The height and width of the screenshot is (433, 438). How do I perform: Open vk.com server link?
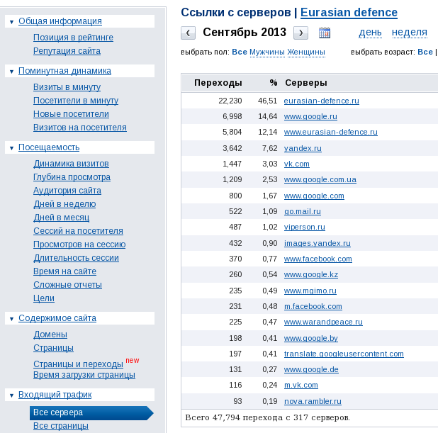coord(297,164)
